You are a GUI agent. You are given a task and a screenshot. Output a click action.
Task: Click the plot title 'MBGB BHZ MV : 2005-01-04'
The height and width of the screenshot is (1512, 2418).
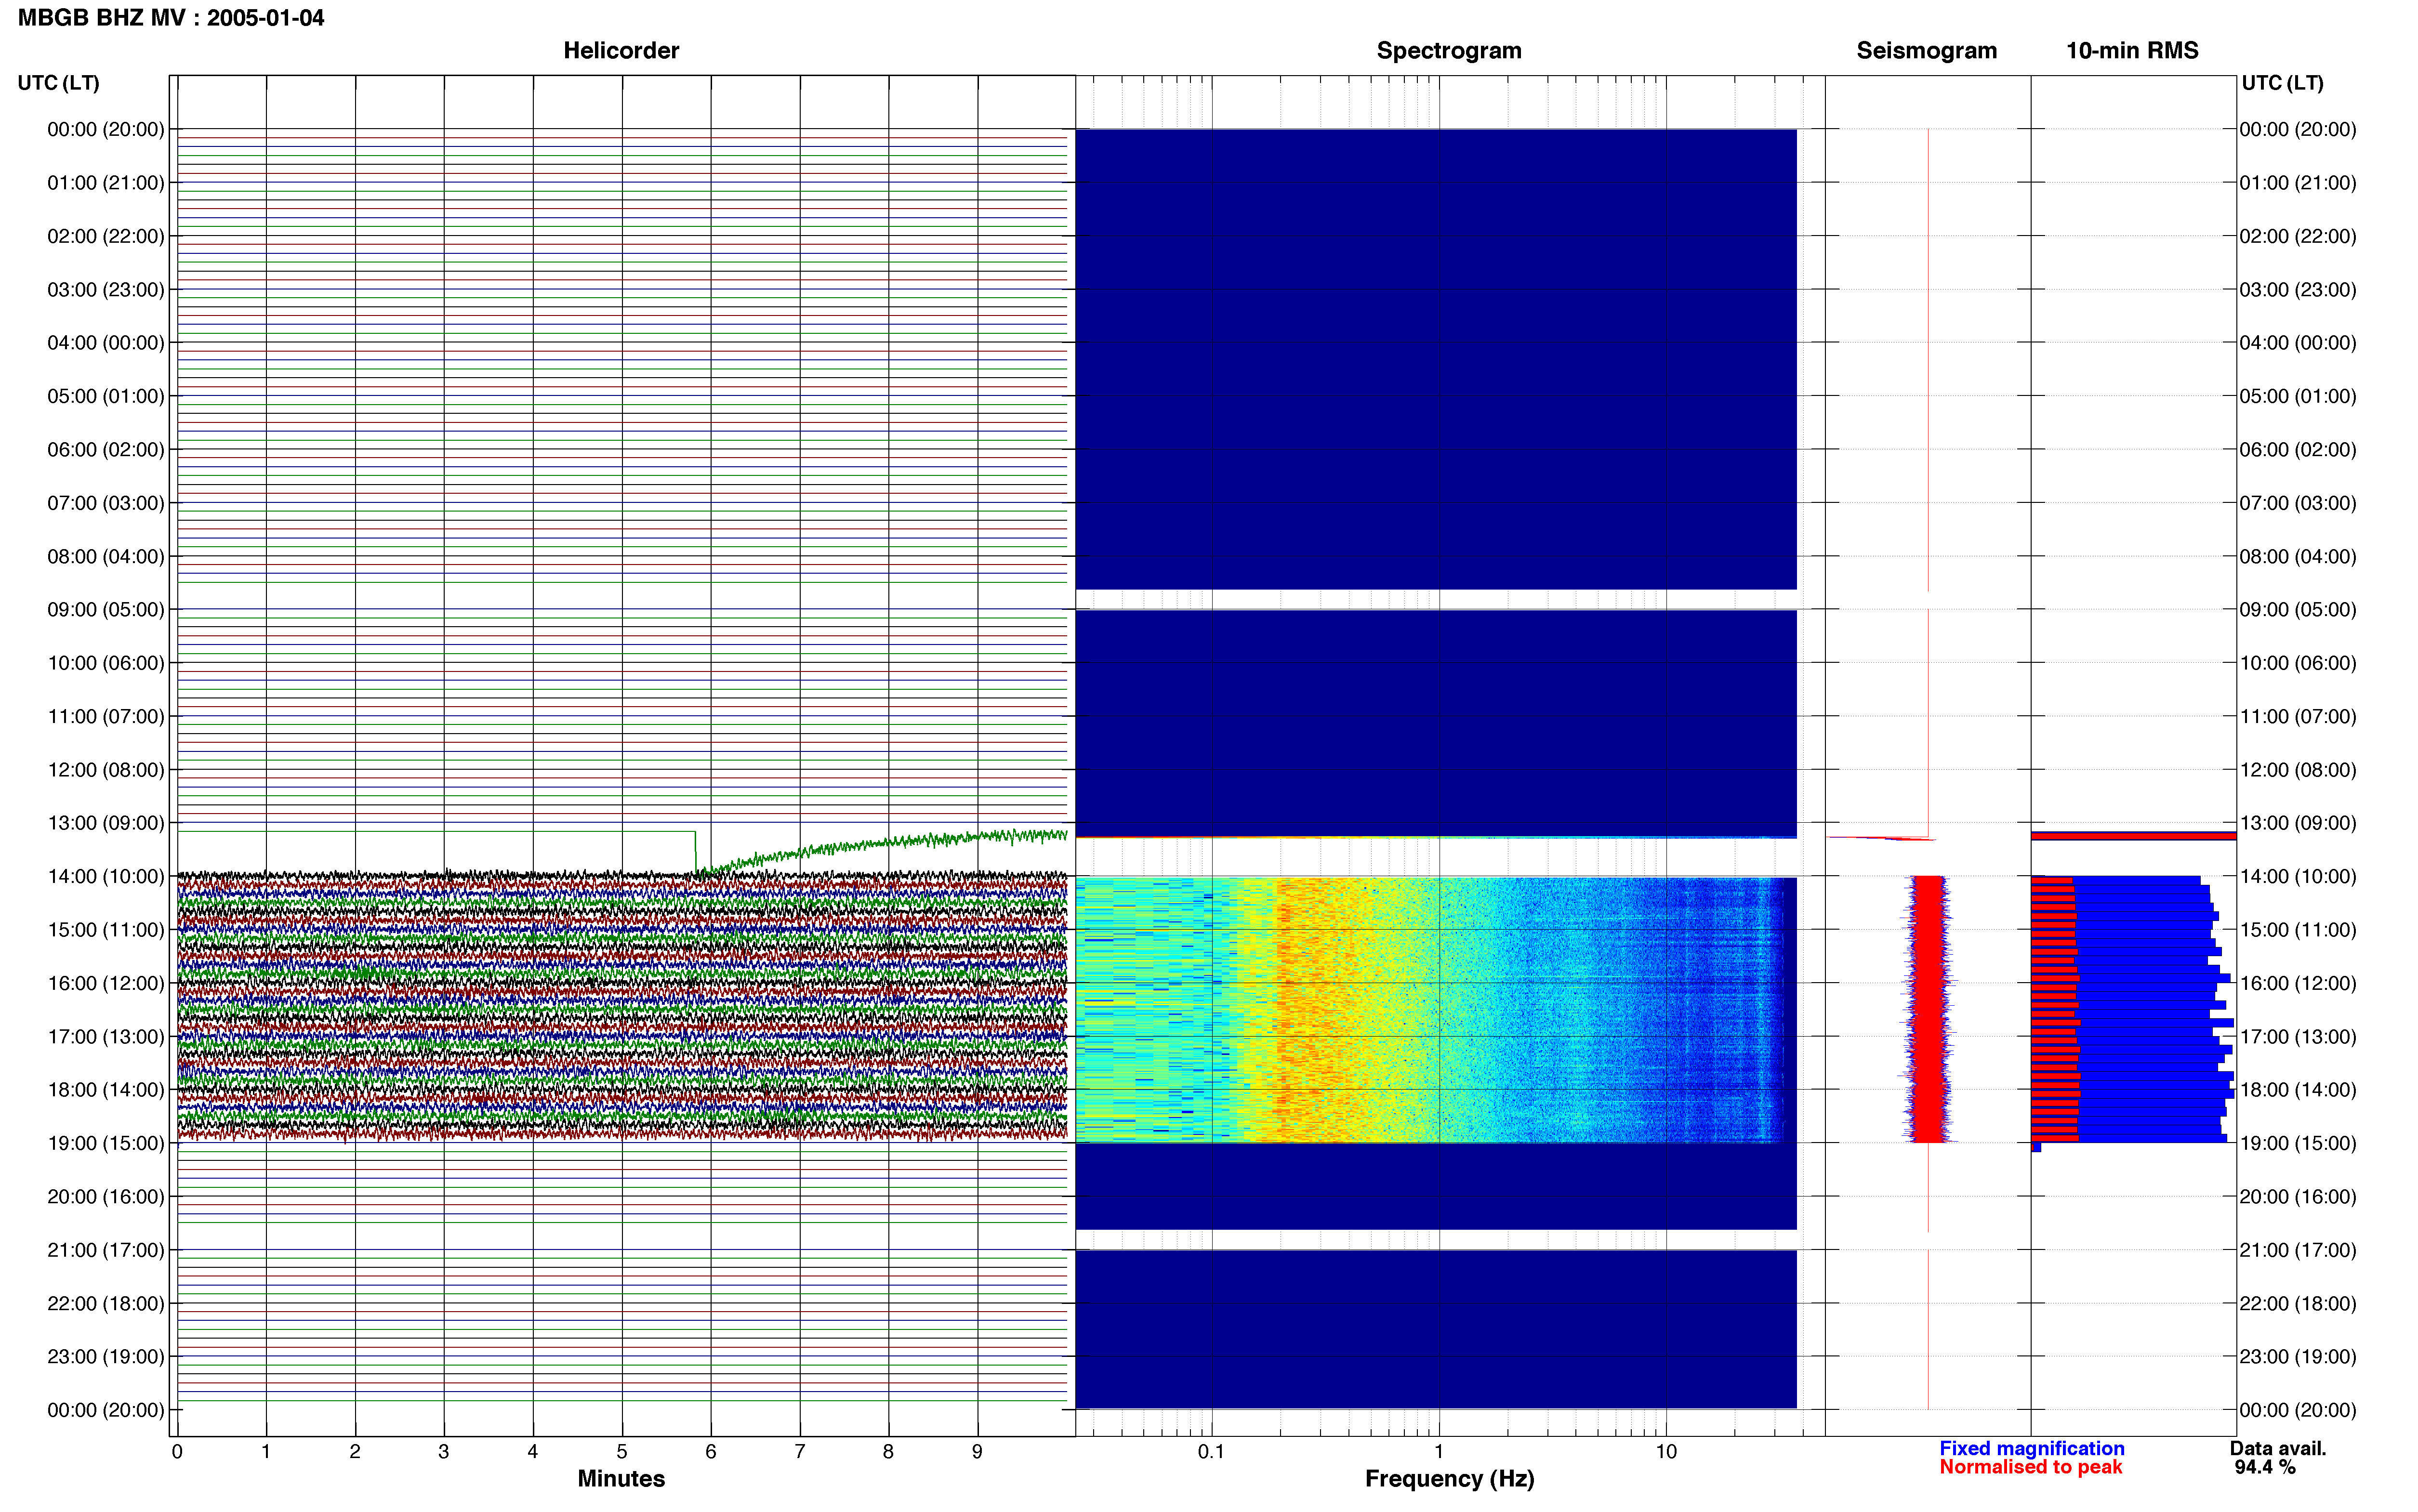(x=171, y=18)
